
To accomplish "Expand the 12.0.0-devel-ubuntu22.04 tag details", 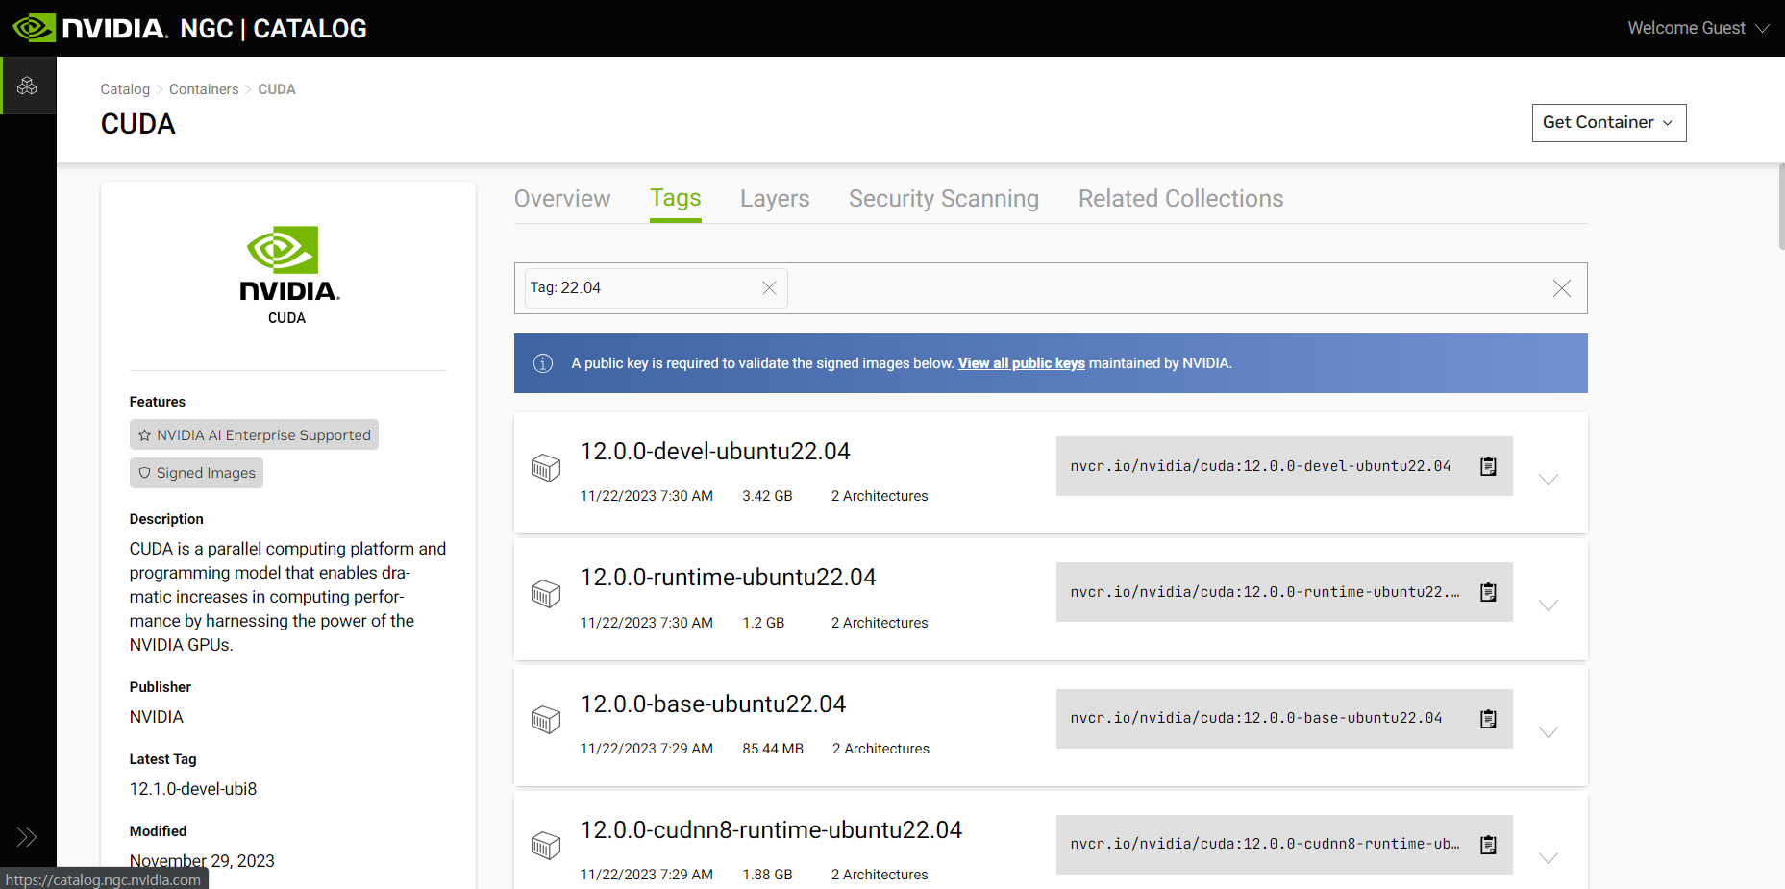I will click(1549, 480).
